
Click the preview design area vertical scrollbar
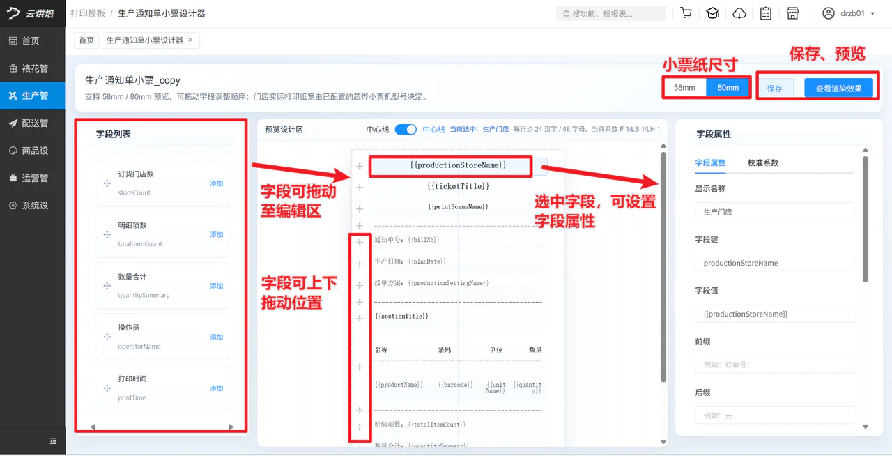point(663,267)
